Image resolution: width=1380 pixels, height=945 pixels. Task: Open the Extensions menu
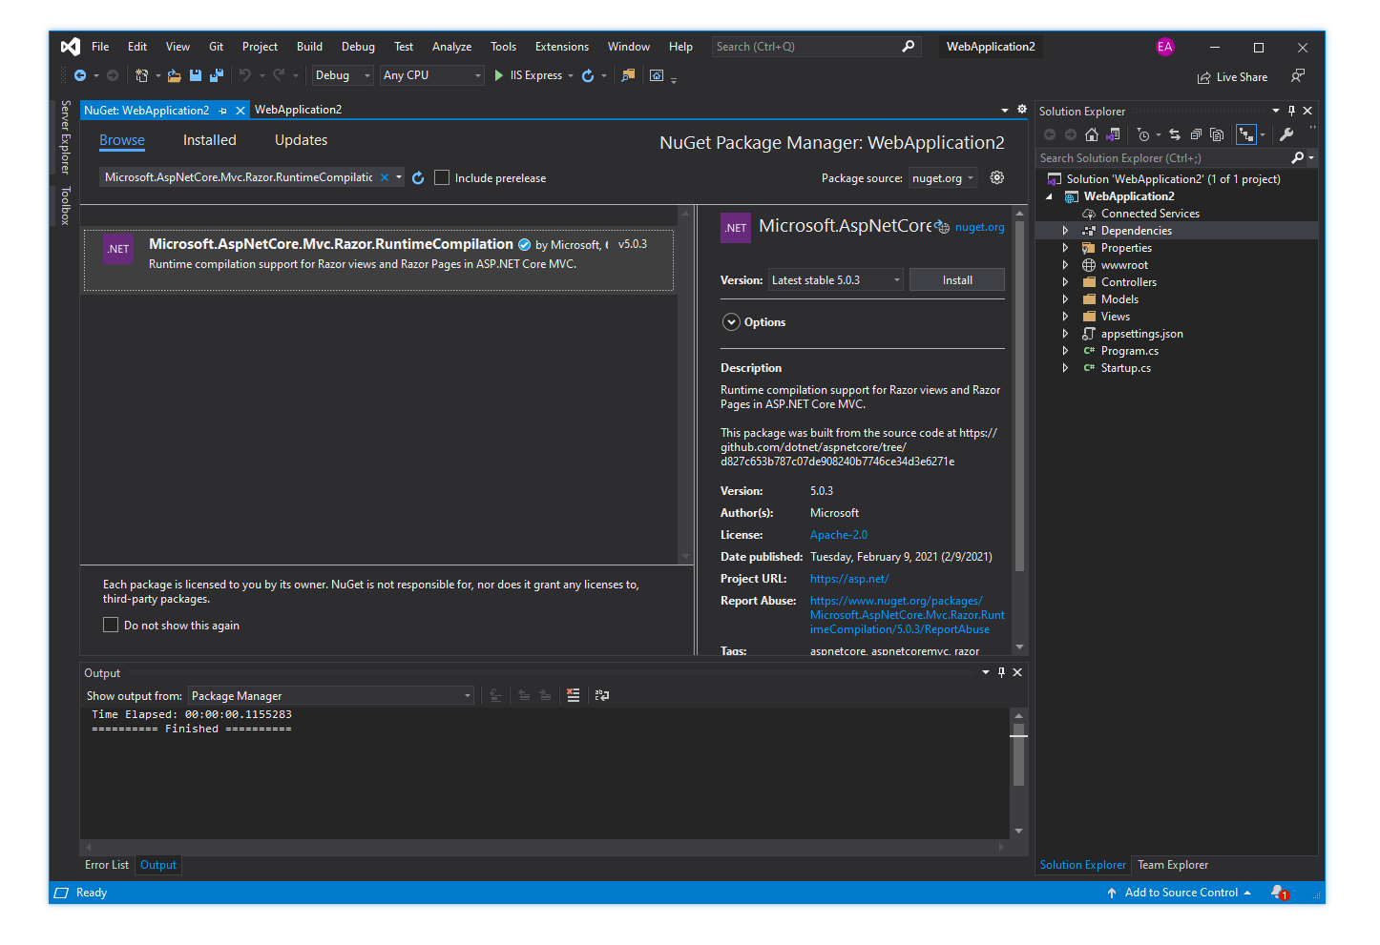(x=562, y=47)
